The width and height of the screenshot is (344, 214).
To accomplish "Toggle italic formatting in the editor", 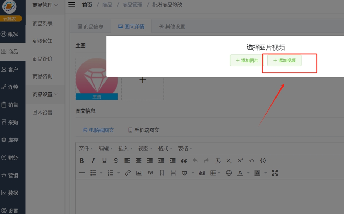I will pos(93,161).
